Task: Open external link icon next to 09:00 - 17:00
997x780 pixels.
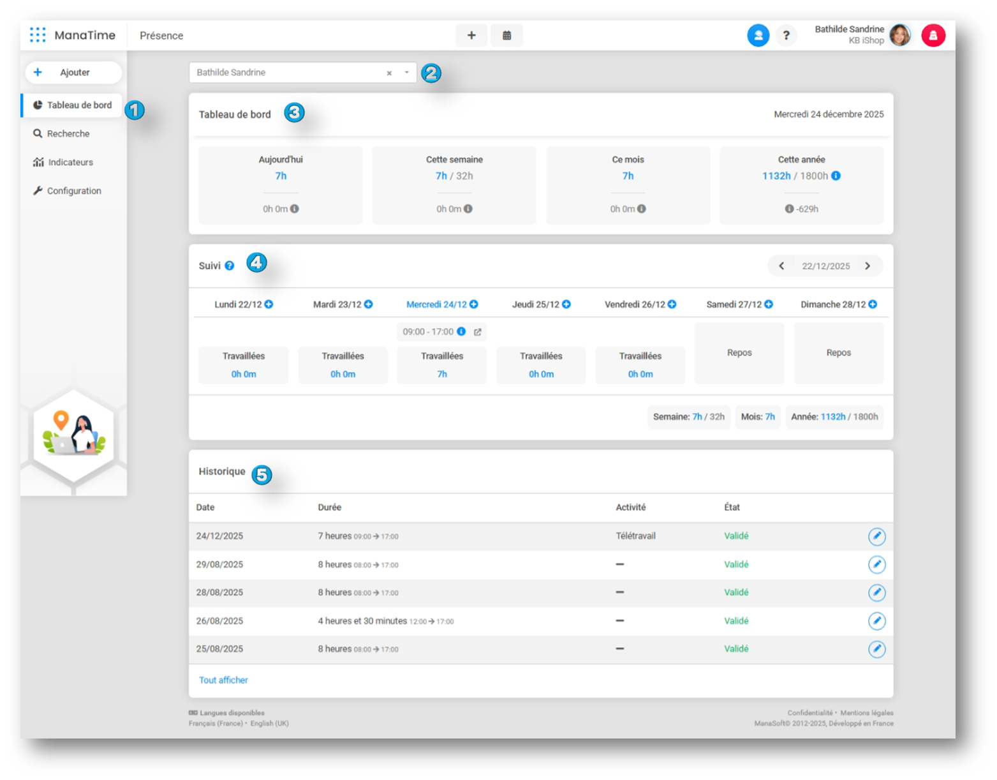Action: click(477, 332)
